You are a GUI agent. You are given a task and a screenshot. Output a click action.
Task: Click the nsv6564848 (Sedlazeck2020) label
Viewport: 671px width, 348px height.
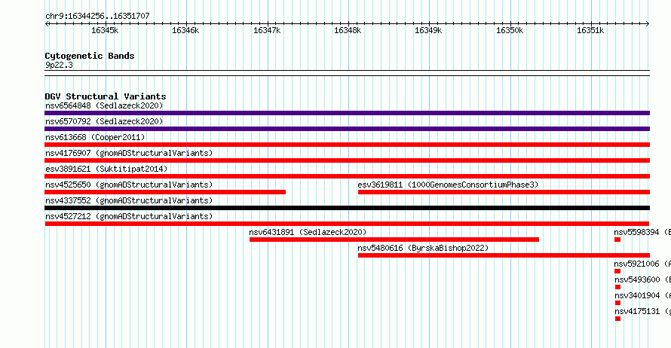pos(104,105)
